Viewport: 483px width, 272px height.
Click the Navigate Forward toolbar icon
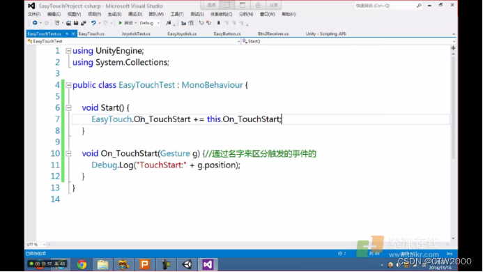[47, 23]
